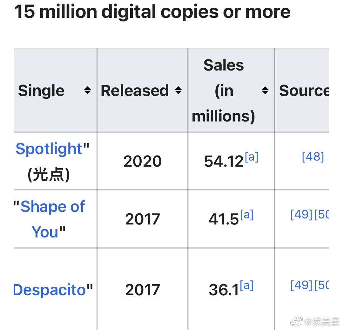This screenshot has width=343, height=330.
Task: Open reference [49] in Despacito row
Action: 301,285
